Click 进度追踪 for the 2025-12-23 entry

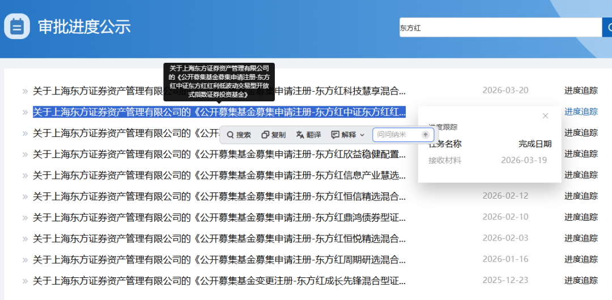pos(580,281)
